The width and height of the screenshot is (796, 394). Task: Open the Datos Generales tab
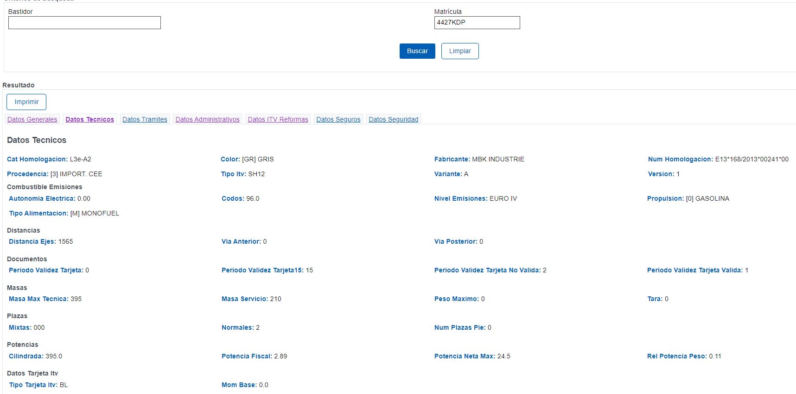point(32,119)
